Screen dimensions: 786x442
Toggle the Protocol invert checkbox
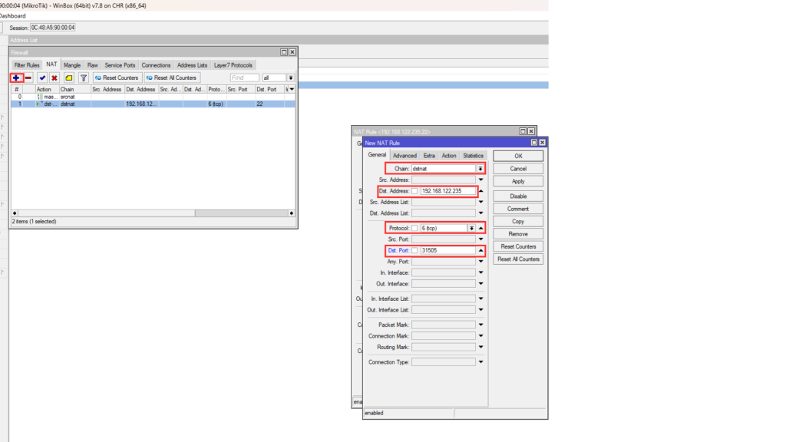click(x=415, y=228)
